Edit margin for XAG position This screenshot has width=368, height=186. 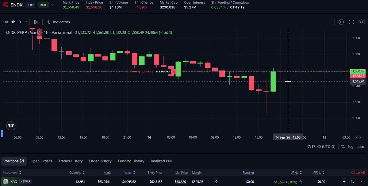(216, 182)
